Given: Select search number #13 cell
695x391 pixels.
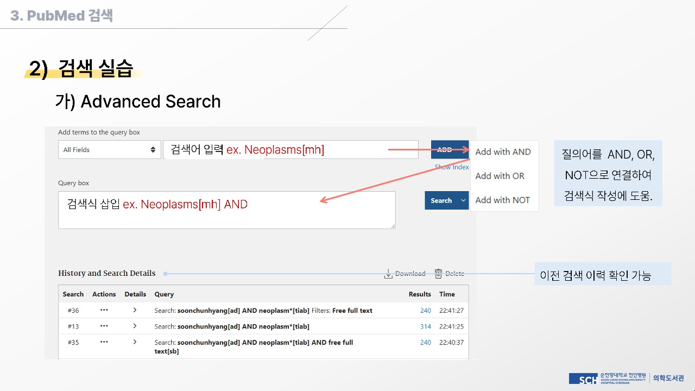Looking at the screenshot, I should click(73, 326).
